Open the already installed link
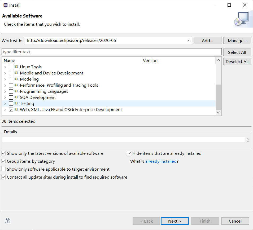 (x=161, y=161)
